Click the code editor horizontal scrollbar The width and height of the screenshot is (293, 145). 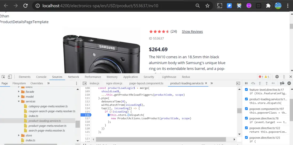(x=161, y=139)
